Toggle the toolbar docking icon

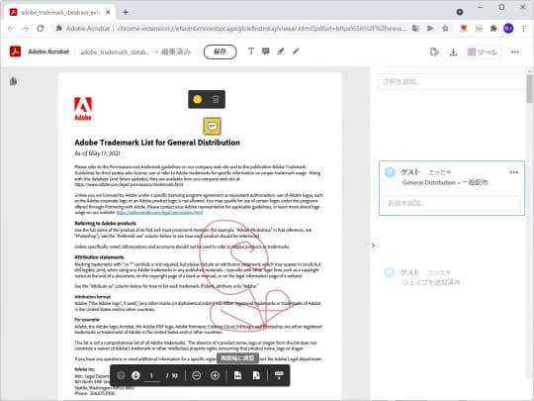click(x=279, y=375)
